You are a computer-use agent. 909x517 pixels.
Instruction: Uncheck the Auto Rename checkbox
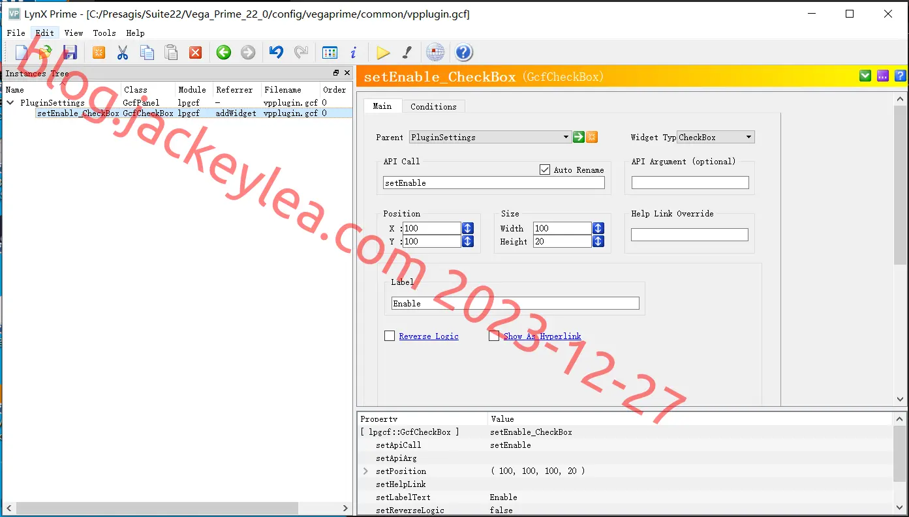point(545,170)
